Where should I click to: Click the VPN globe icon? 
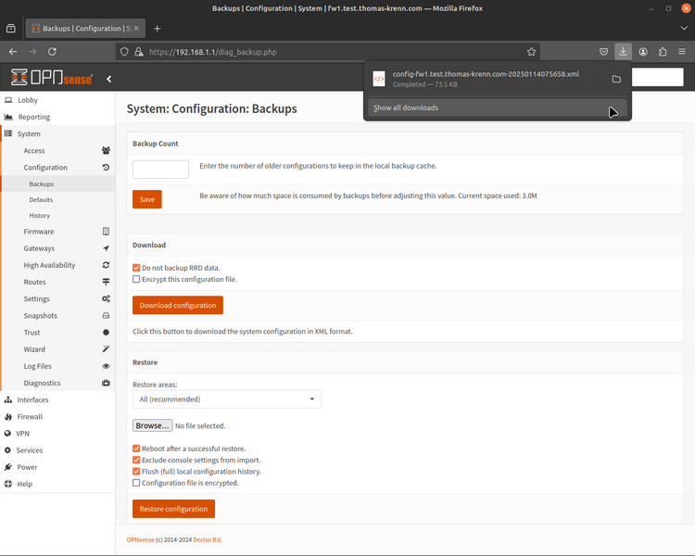point(7,434)
